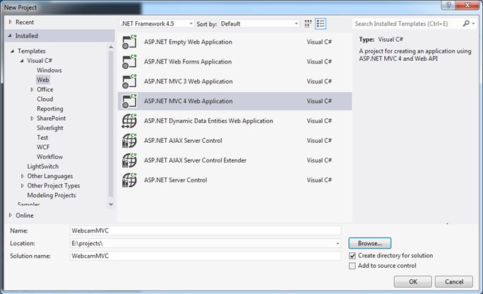This screenshot has width=483, height=294.
Task: Select the Silverlight template category
Action: tap(50, 128)
